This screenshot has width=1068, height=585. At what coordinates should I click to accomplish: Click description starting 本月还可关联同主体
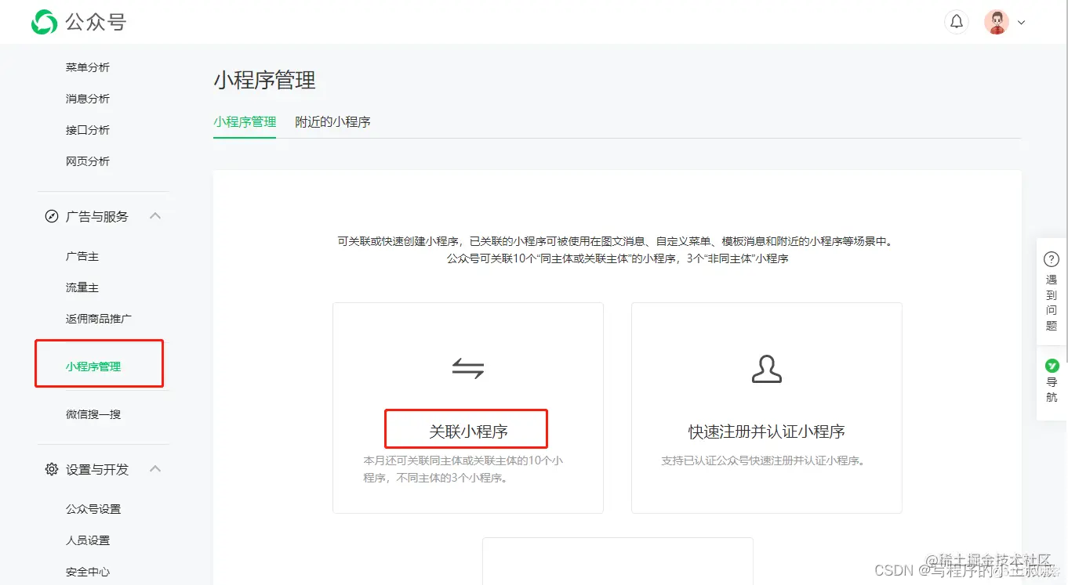tap(463, 469)
